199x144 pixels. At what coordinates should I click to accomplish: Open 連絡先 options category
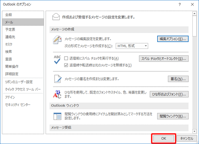coord(23,37)
